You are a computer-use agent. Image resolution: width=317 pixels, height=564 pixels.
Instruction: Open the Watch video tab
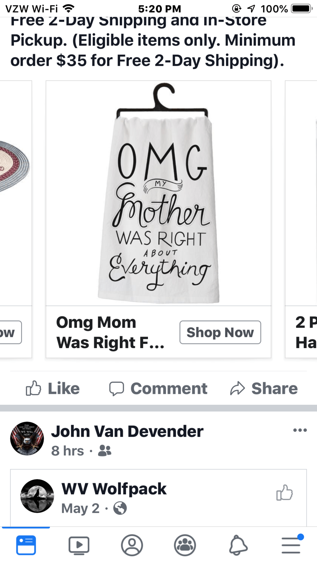point(79,545)
